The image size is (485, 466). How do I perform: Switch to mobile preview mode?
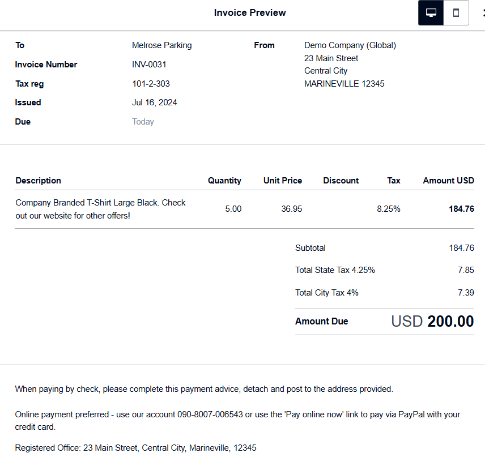[x=456, y=13]
